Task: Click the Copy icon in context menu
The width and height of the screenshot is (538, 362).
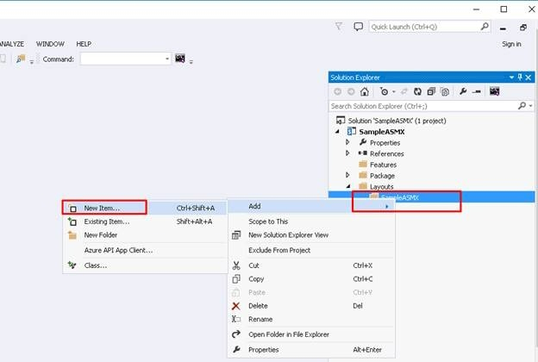Action: pos(236,279)
